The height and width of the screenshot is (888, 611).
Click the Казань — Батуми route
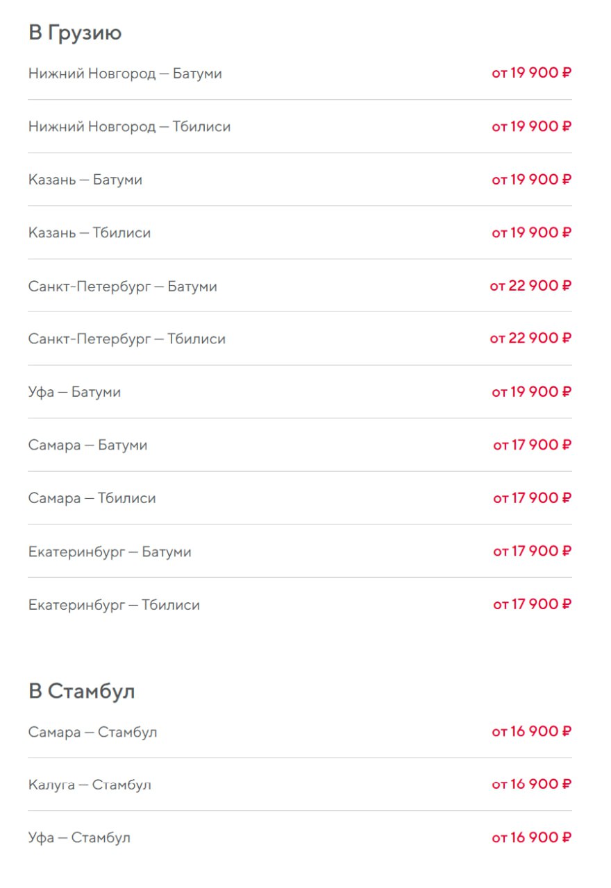click(x=85, y=180)
